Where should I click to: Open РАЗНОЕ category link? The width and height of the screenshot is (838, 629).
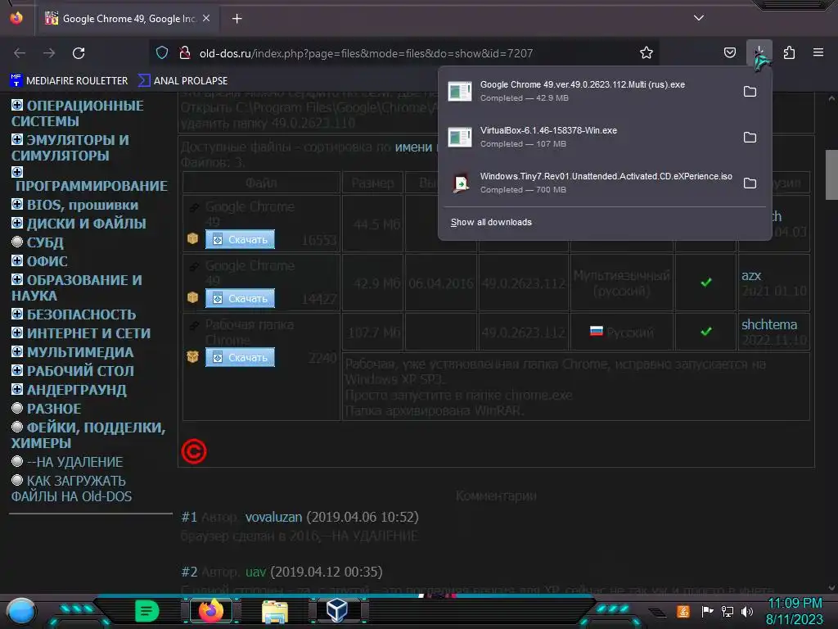click(54, 409)
